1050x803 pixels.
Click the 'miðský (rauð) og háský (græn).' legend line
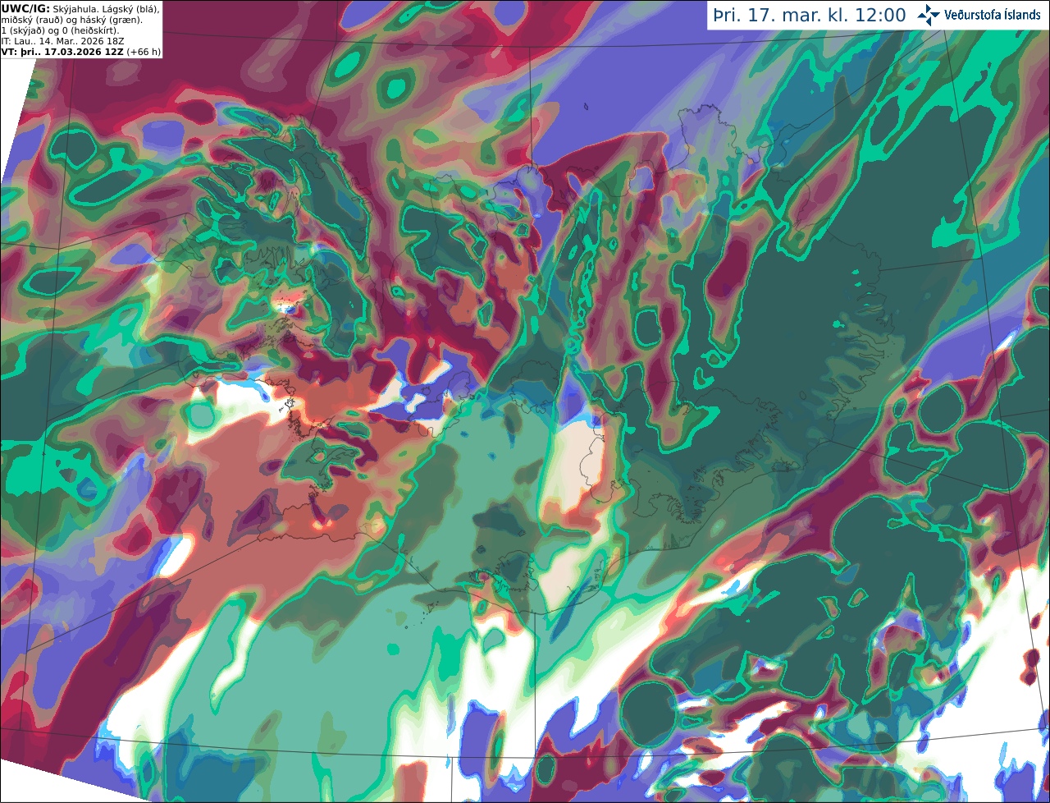click(71, 19)
